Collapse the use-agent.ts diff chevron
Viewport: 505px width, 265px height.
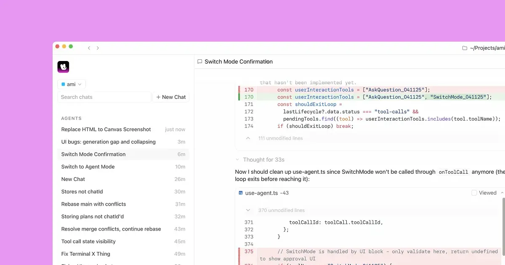click(x=502, y=193)
